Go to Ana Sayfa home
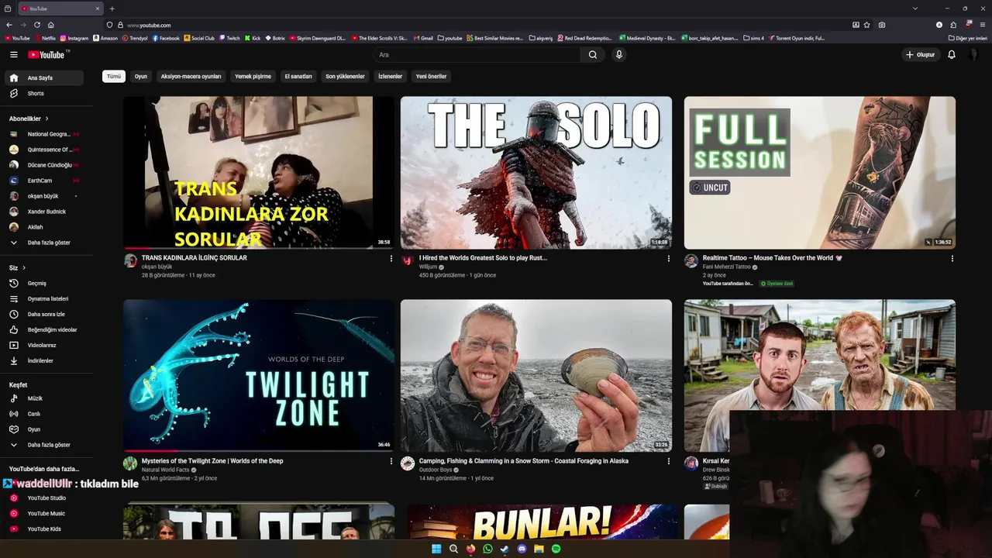This screenshot has width=992, height=558. (43, 77)
